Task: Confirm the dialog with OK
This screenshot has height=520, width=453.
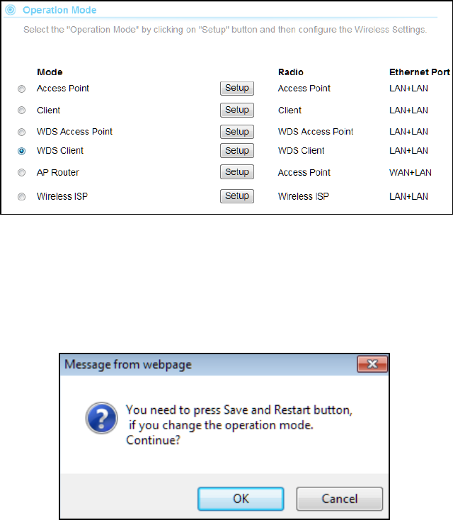Action: pyautogui.click(x=241, y=499)
